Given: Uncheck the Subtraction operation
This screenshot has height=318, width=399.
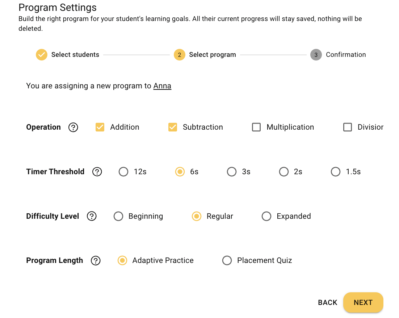Looking at the screenshot, I should click(x=173, y=127).
